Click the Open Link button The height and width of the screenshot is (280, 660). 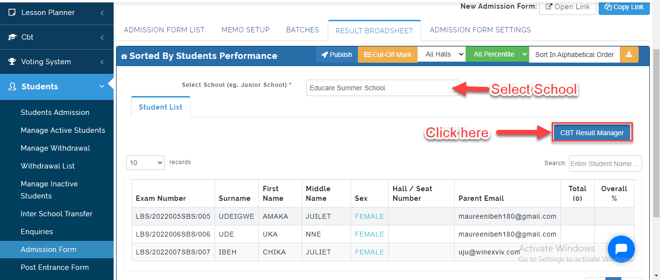[568, 7]
